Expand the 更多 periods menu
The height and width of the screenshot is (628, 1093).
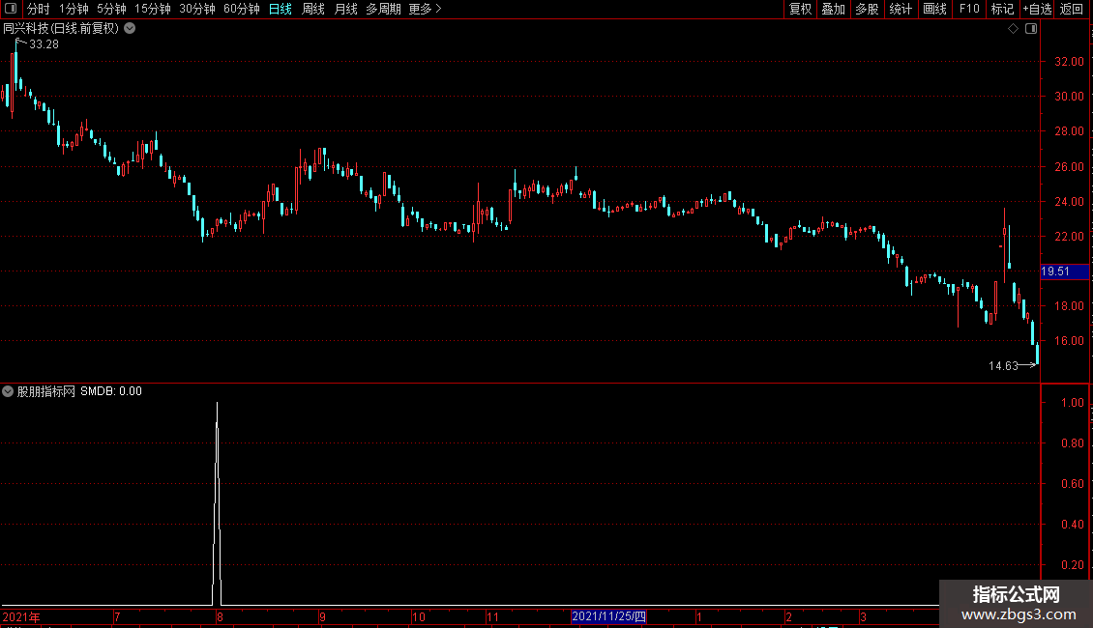coord(426,9)
